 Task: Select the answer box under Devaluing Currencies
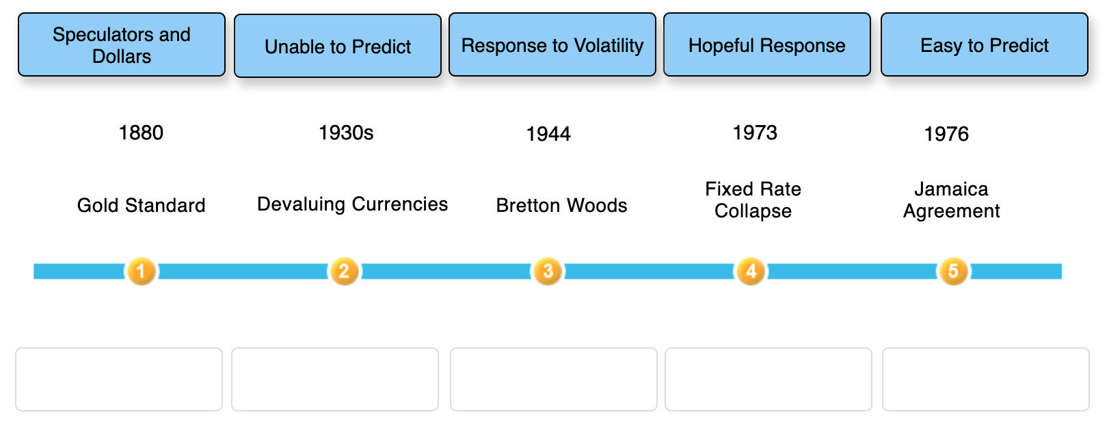[x=335, y=379]
